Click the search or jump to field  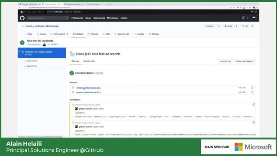(48, 18)
